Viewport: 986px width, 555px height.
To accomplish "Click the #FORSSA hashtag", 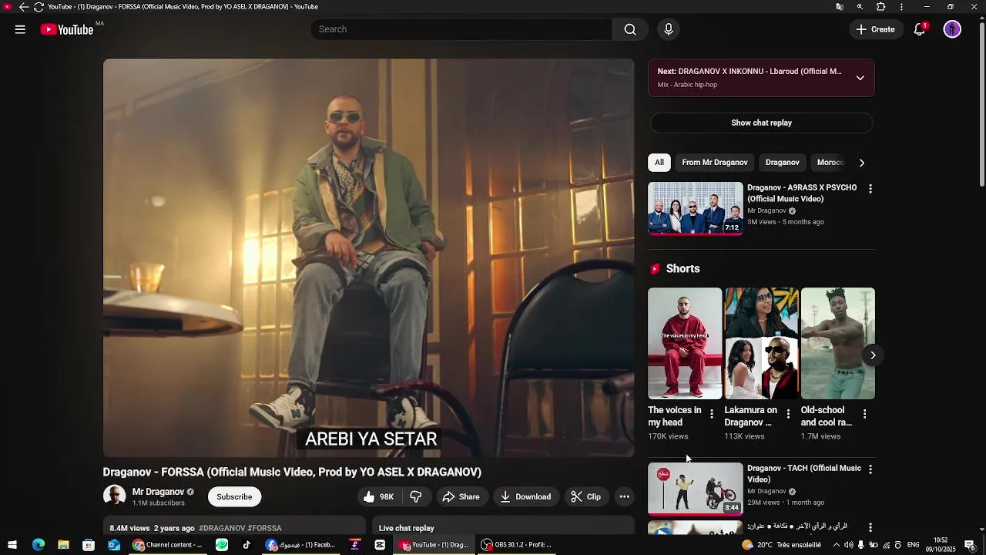I will 264,528.
